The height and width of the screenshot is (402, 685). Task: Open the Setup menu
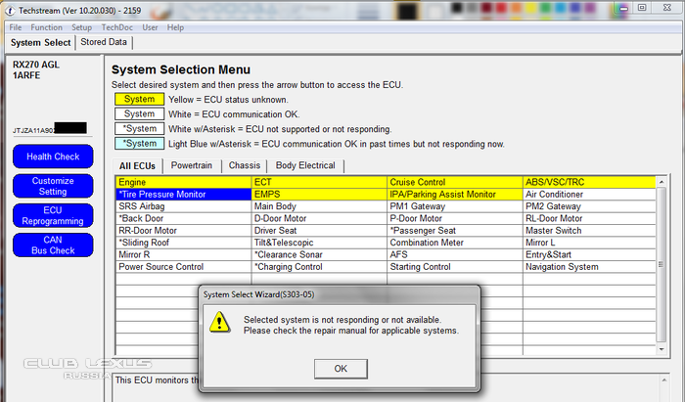pyautogui.click(x=81, y=27)
